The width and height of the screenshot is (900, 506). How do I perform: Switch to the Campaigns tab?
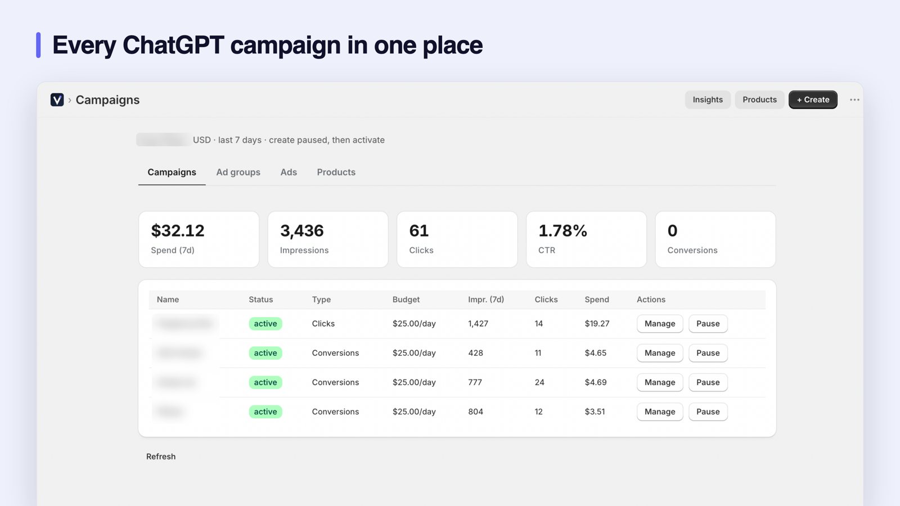tap(172, 172)
